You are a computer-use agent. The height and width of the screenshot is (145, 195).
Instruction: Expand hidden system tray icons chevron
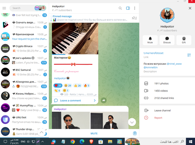tap(43, 141)
